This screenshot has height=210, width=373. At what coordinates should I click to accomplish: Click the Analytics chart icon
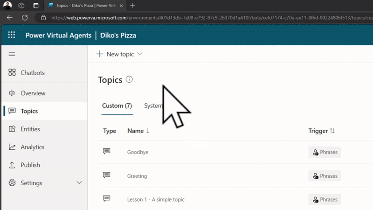[12, 147]
